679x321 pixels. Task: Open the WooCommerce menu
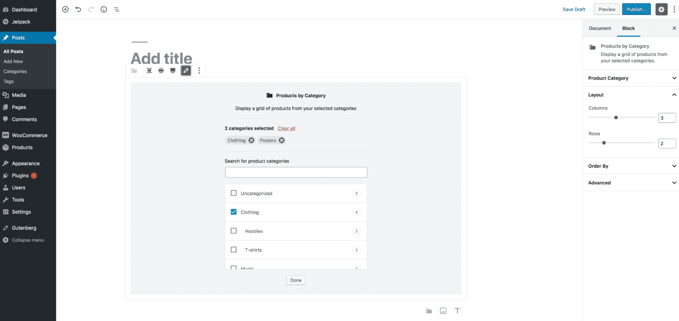(28, 135)
